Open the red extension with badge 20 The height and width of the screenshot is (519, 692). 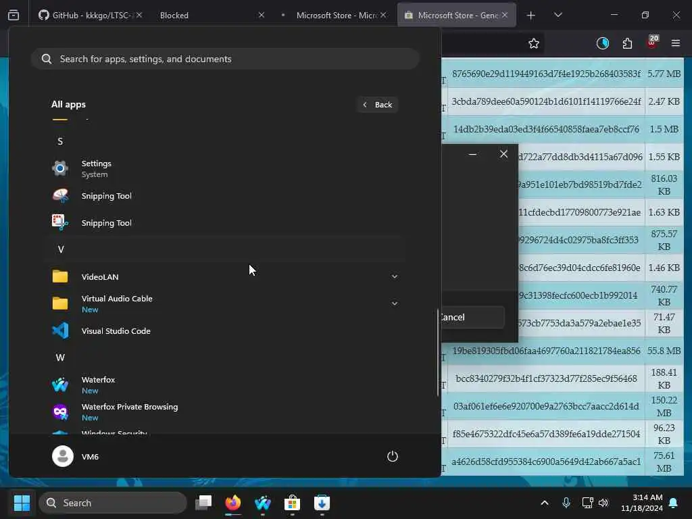pos(652,43)
